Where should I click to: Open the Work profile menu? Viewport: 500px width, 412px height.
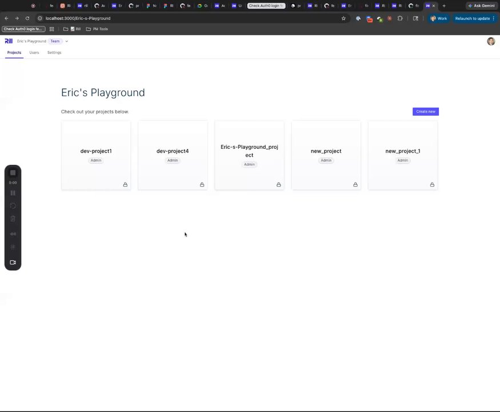[x=439, y=18]
